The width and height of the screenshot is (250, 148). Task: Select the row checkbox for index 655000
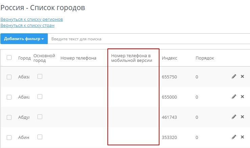tap(9, 97)
